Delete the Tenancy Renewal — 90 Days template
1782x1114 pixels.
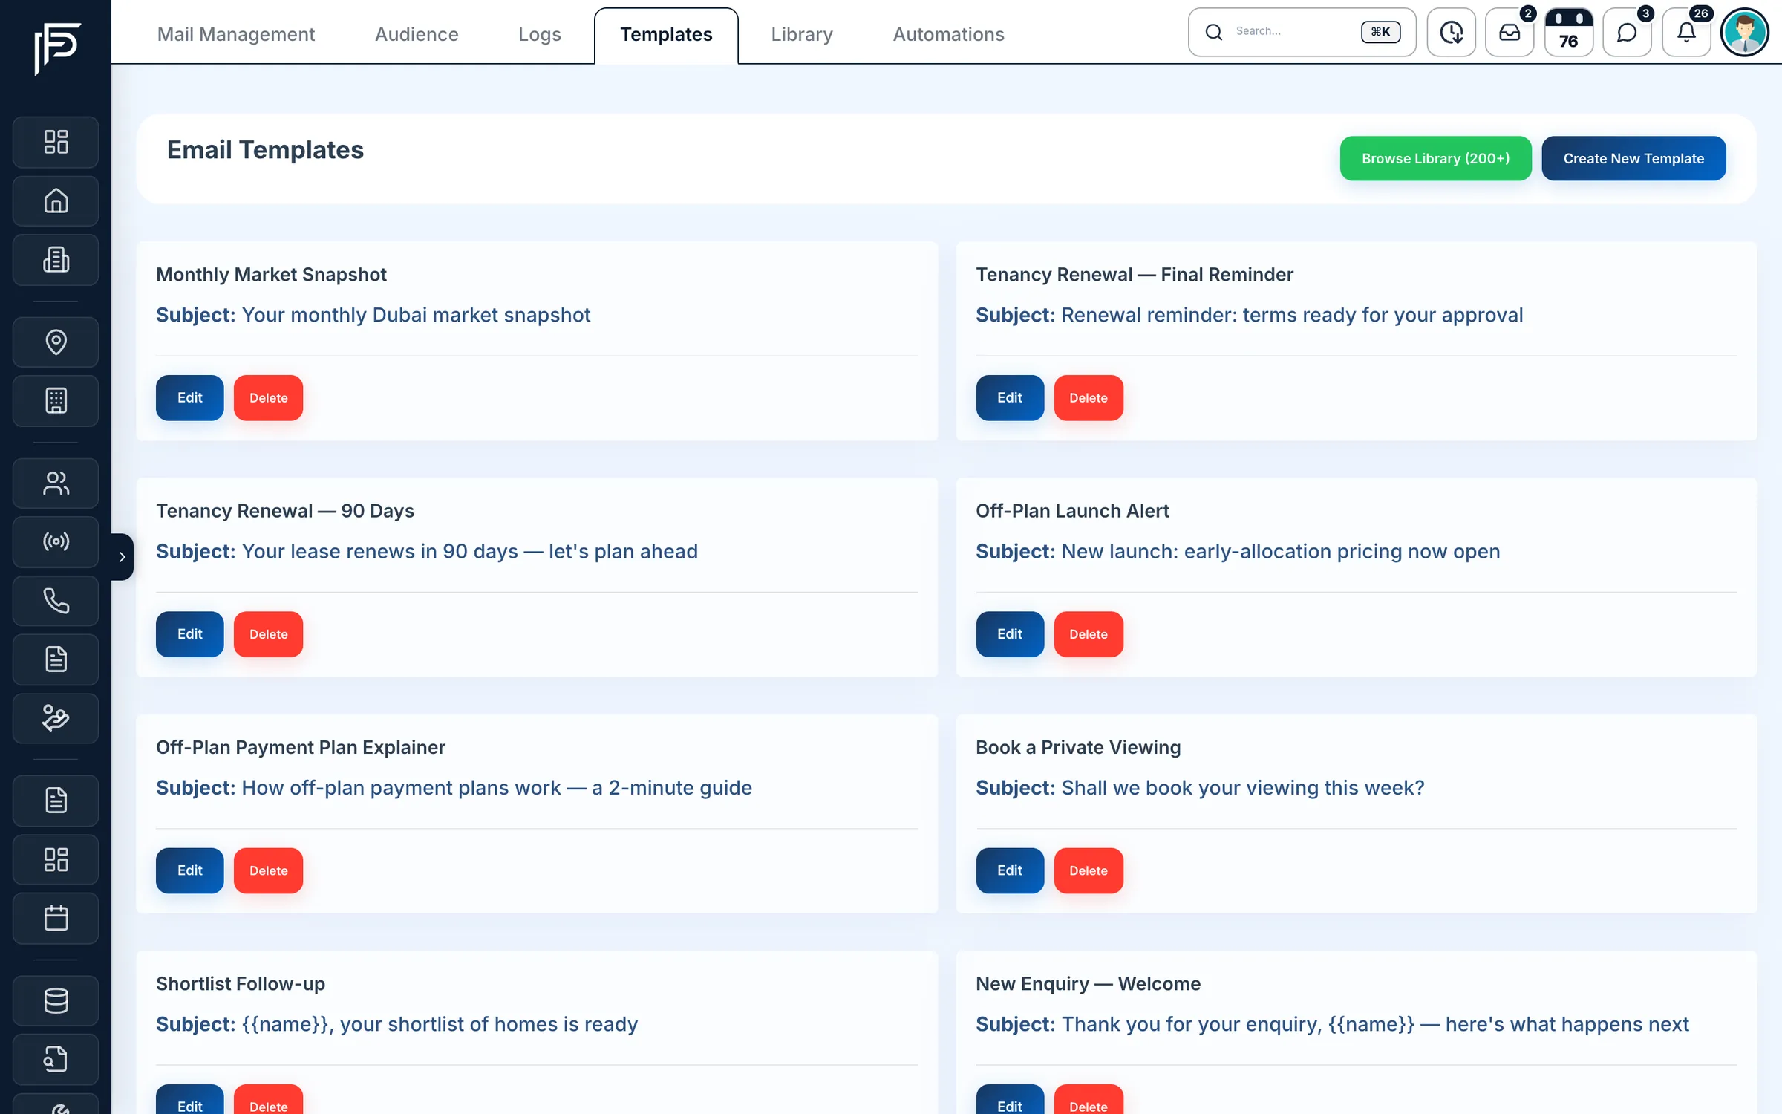[268, 633]
